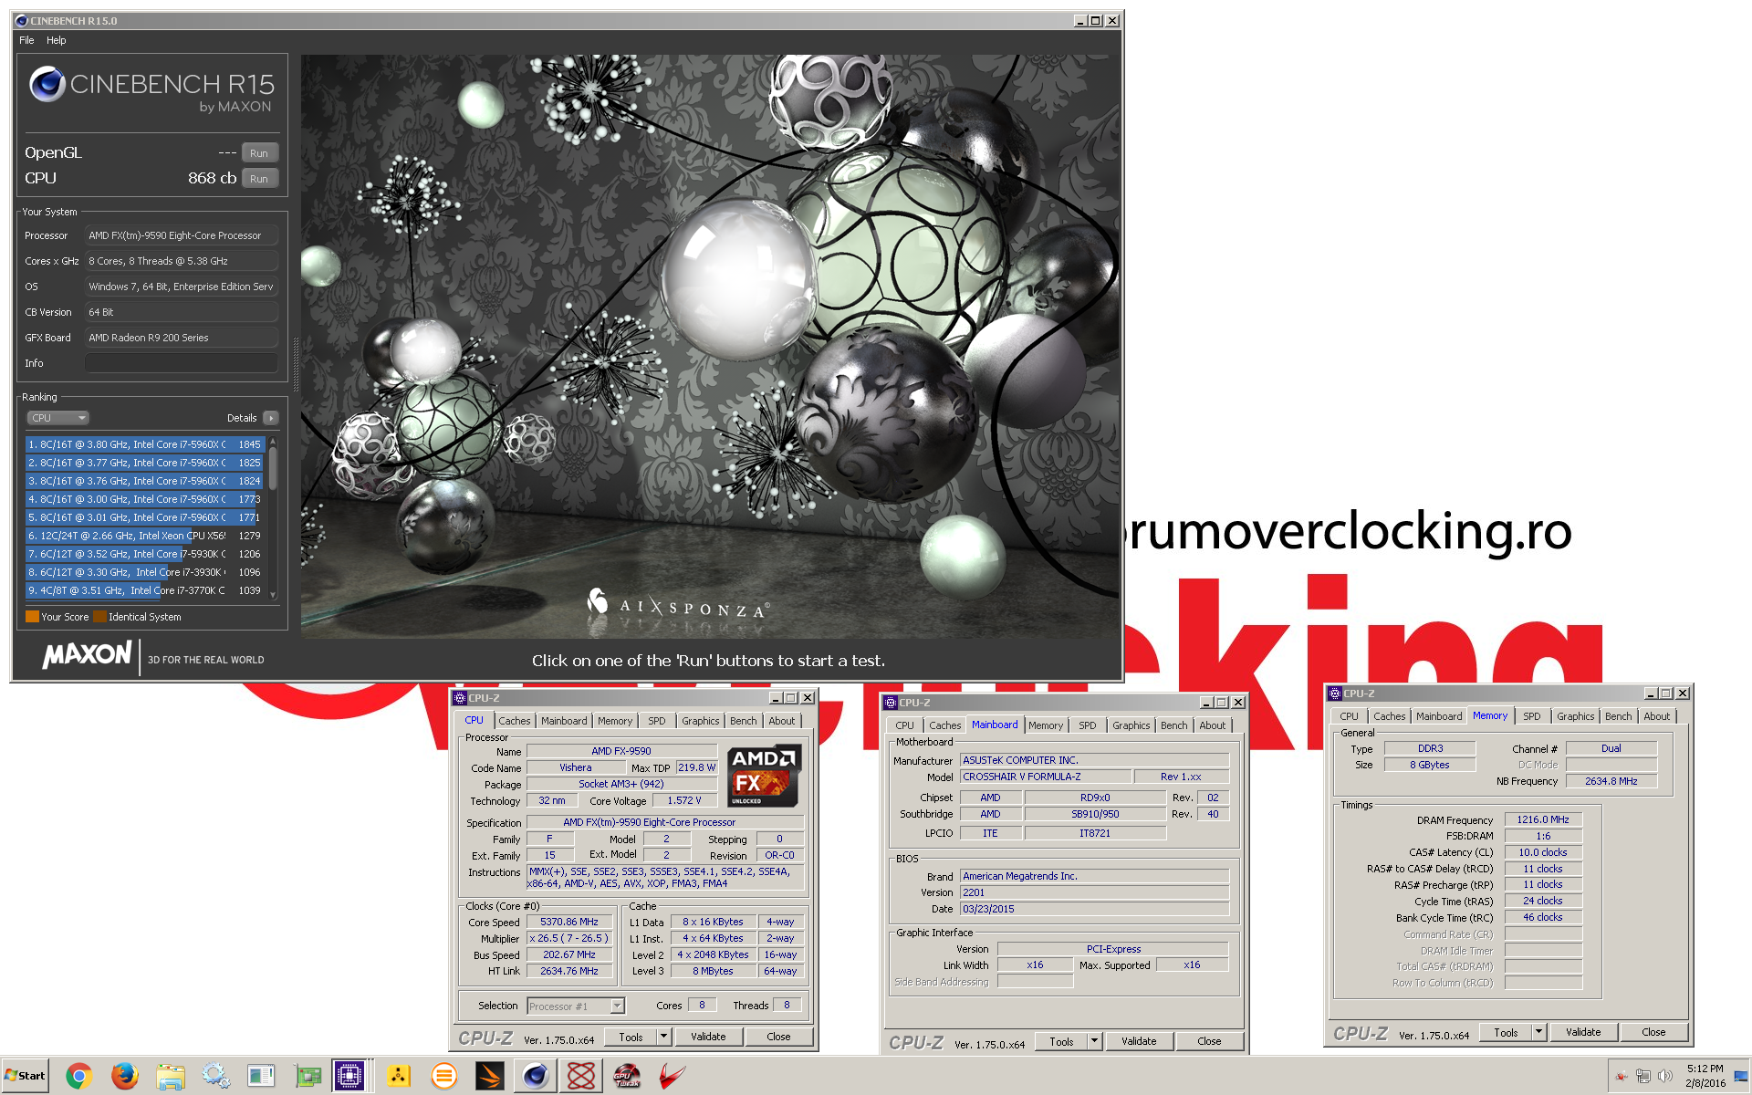This screenshot has width=1752, height=1095.
Task: Open About tab in right CPU-Z window
Action: click(x=1657, y=716)
